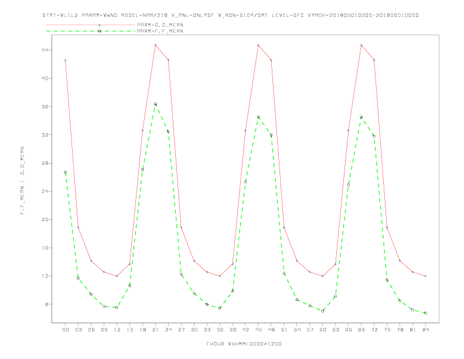This screenshot has width=464, height=359.
Task: Click x-axis tick label 69
Action: 361,330
